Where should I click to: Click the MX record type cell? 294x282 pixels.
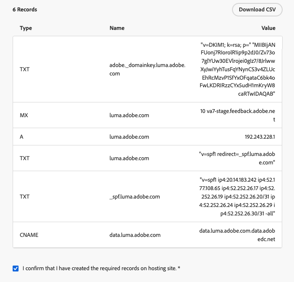[x=24, y=115]
